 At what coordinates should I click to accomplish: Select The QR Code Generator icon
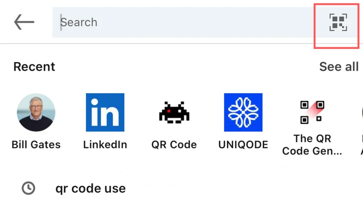pyautogui.click(x=312, y=112)
